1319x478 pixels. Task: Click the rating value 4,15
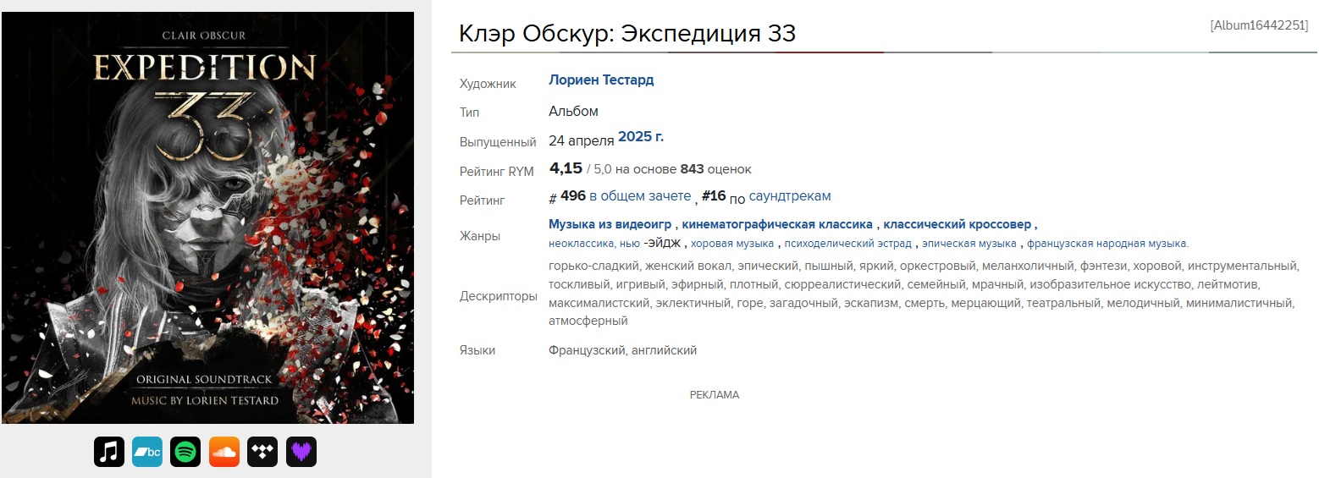point(566,168)
